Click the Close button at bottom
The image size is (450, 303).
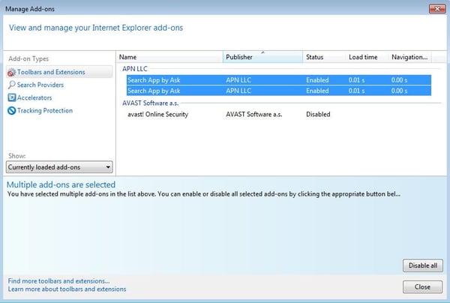(x=422, y=287)
